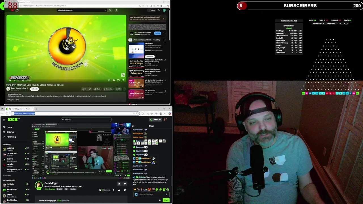Open LEDtheGOAT channel in Following list
The image size is (363, 204).
(x=16, y=154)
